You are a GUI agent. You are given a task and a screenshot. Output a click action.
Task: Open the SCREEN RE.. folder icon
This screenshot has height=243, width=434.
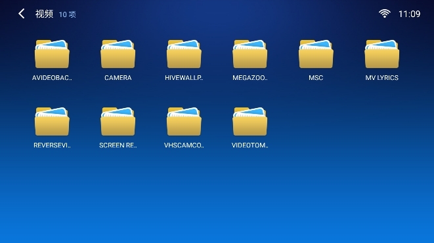118,122
